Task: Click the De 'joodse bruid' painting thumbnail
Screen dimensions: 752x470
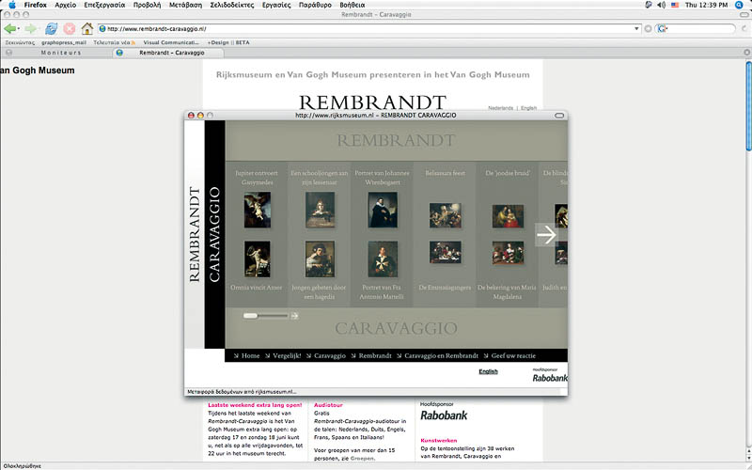Action: tap(508, 216)
